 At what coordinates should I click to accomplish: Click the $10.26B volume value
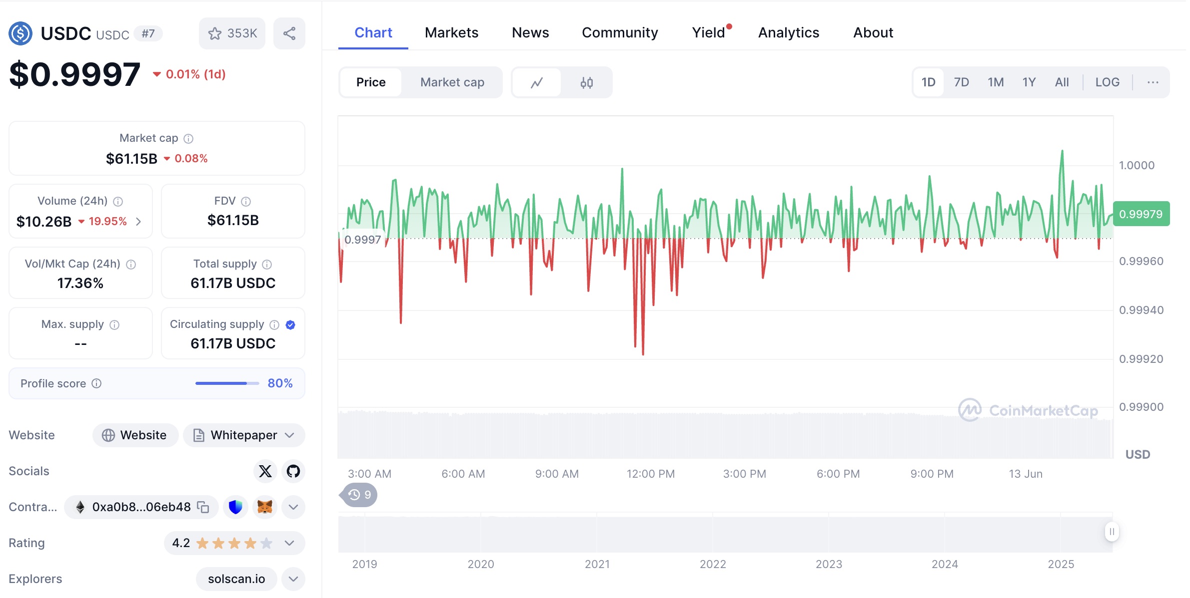[44, 222]
